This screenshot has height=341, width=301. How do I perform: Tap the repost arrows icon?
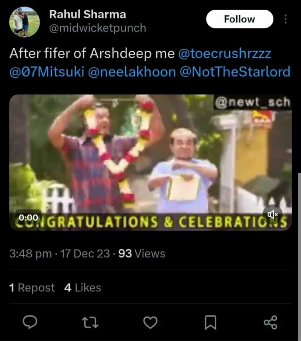[90, 322]
